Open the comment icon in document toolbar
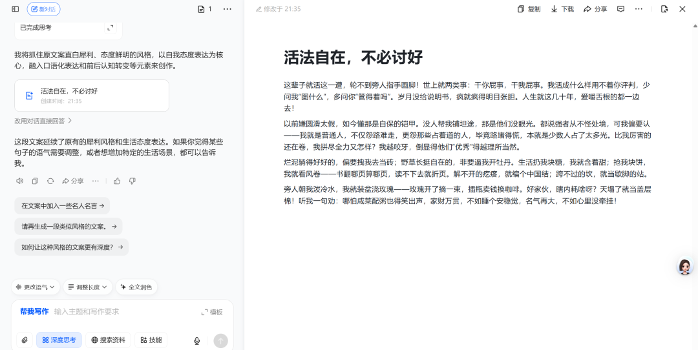 pos(620,9)
